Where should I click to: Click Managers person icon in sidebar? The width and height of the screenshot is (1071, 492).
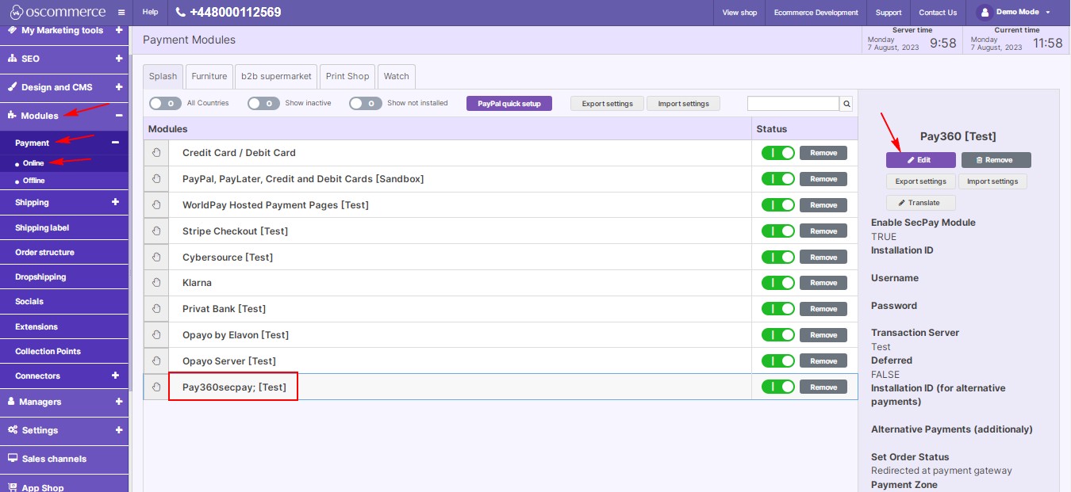(x=12, y=402)
